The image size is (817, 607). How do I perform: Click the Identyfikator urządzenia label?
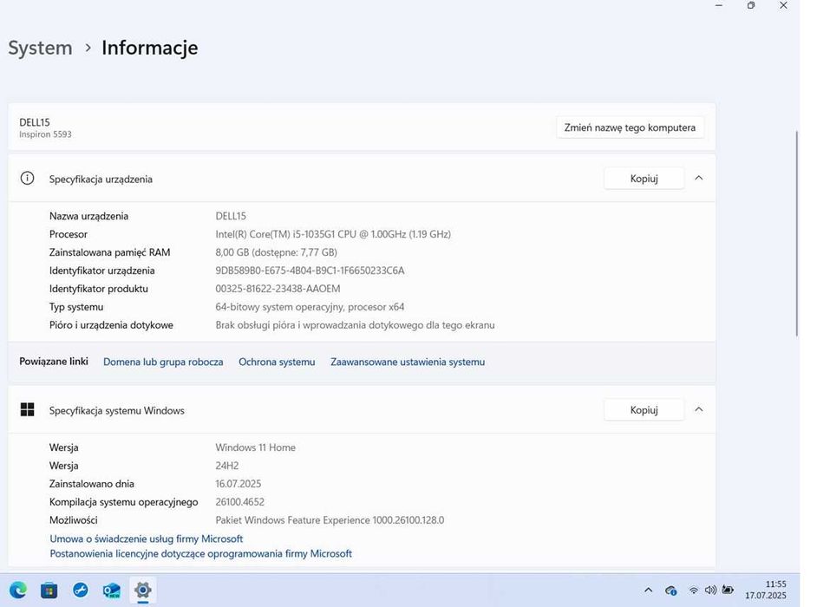pos(101,271)
